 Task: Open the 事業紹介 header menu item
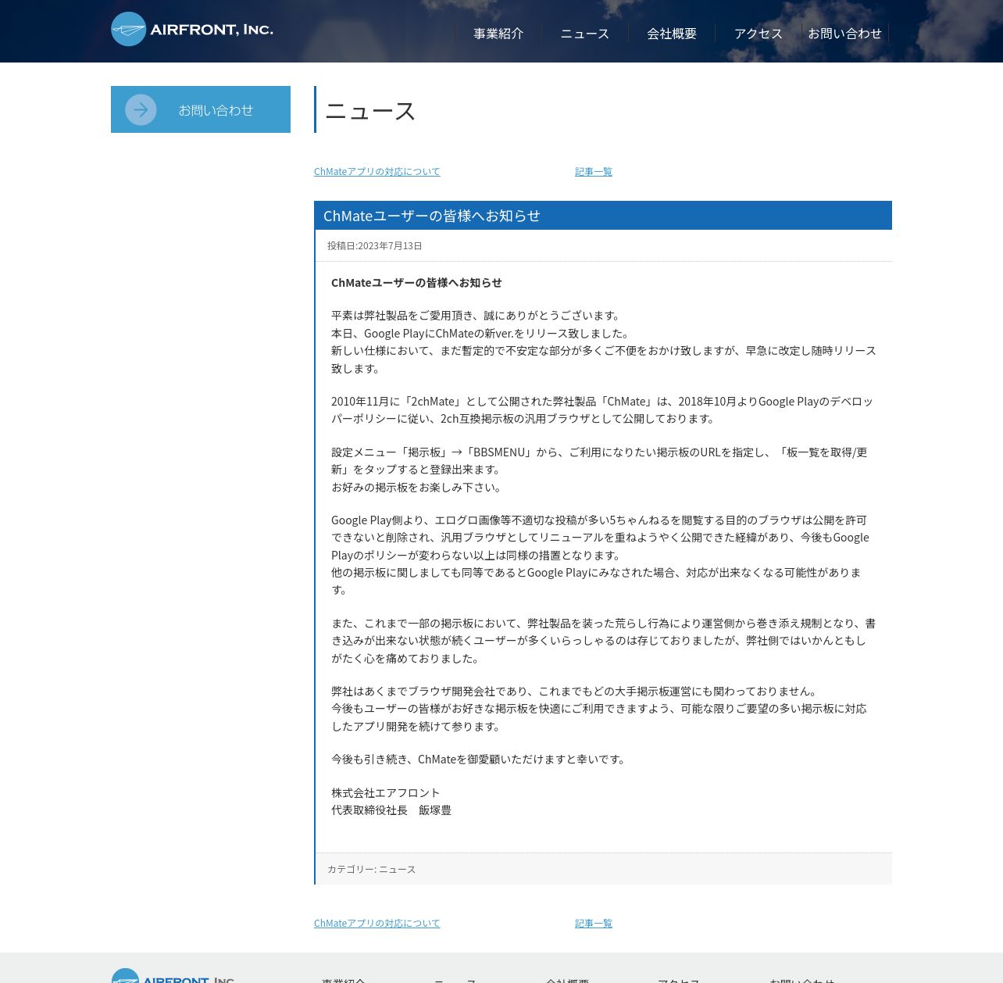[498, 34]
